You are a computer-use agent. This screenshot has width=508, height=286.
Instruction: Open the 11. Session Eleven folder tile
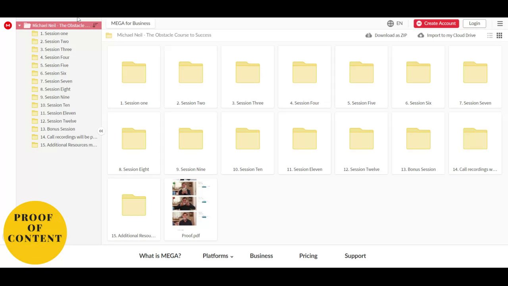(x=304, y=143)
